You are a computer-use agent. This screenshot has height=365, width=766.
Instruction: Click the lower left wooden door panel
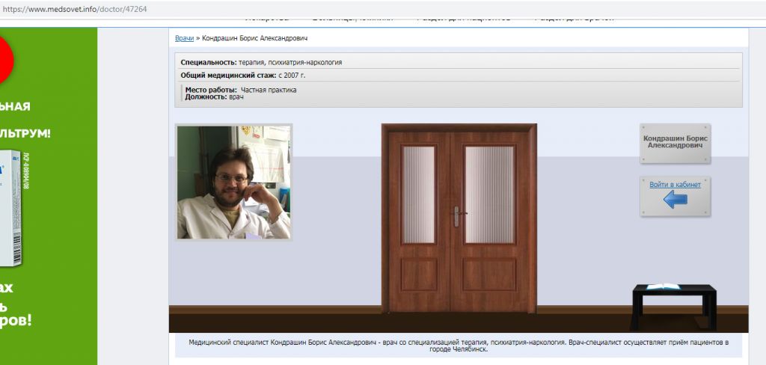point(419,274)
